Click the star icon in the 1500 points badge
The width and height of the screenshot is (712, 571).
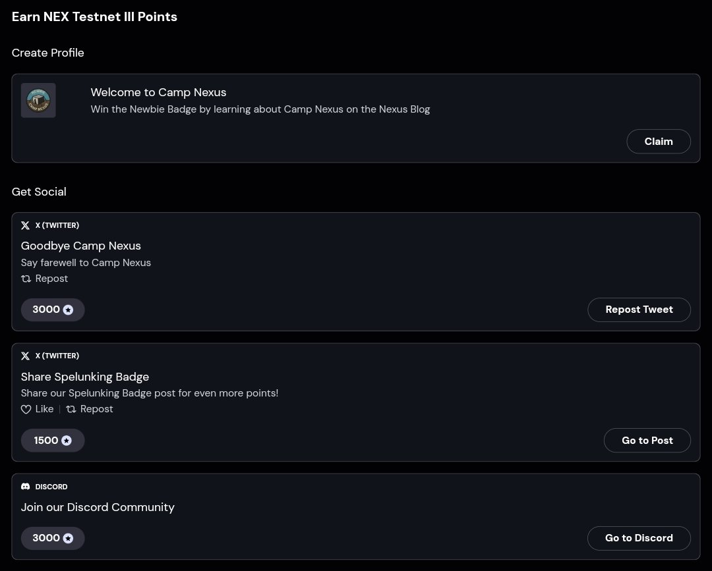(67, 441)
